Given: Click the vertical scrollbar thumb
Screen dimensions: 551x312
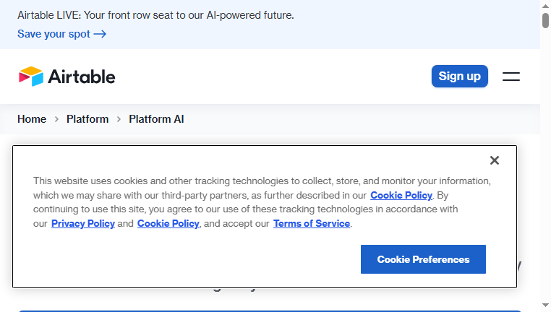Looking at the screenshot, I should coord(545,20).
